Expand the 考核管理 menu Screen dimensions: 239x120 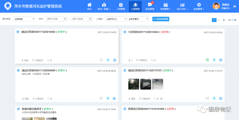tap(166, 6)
